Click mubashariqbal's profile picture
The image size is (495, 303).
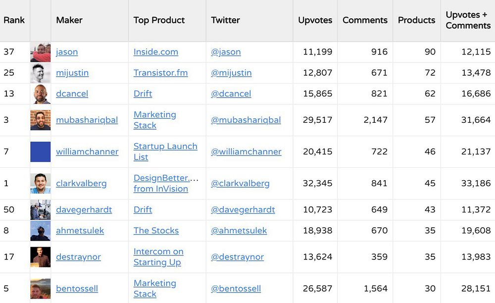pyautogui.click(x=40, y=120)
